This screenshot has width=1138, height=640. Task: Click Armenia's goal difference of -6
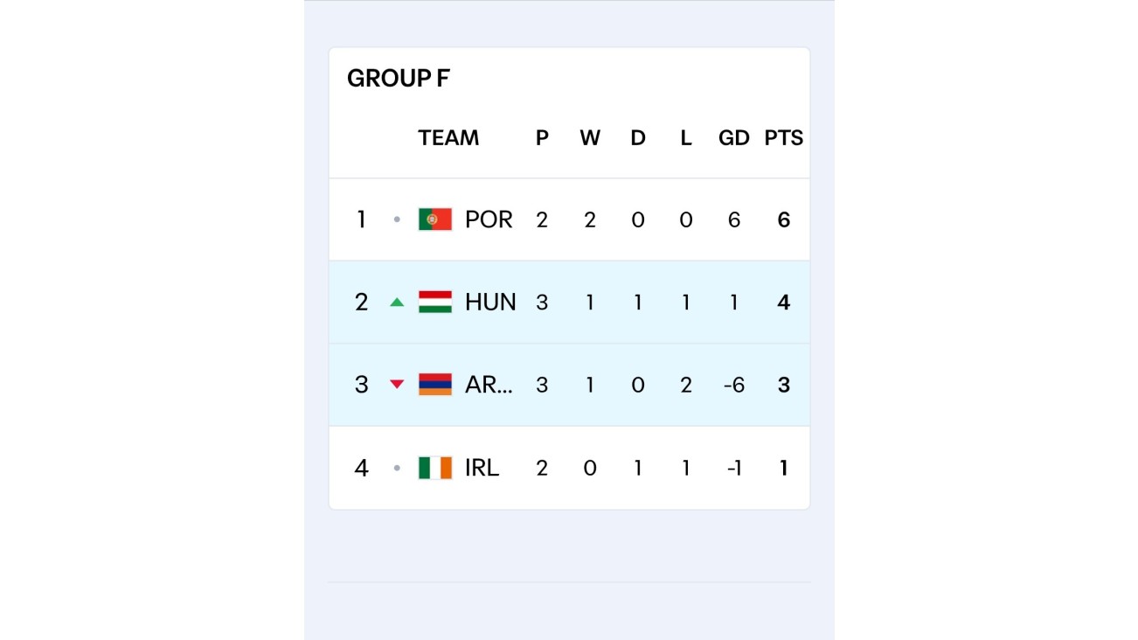pos(733,385)
